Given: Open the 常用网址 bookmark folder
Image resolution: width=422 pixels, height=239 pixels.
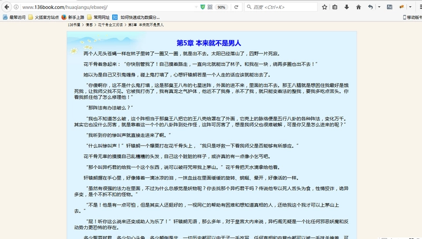Looking at the screenshot, I should click(98, 17).
